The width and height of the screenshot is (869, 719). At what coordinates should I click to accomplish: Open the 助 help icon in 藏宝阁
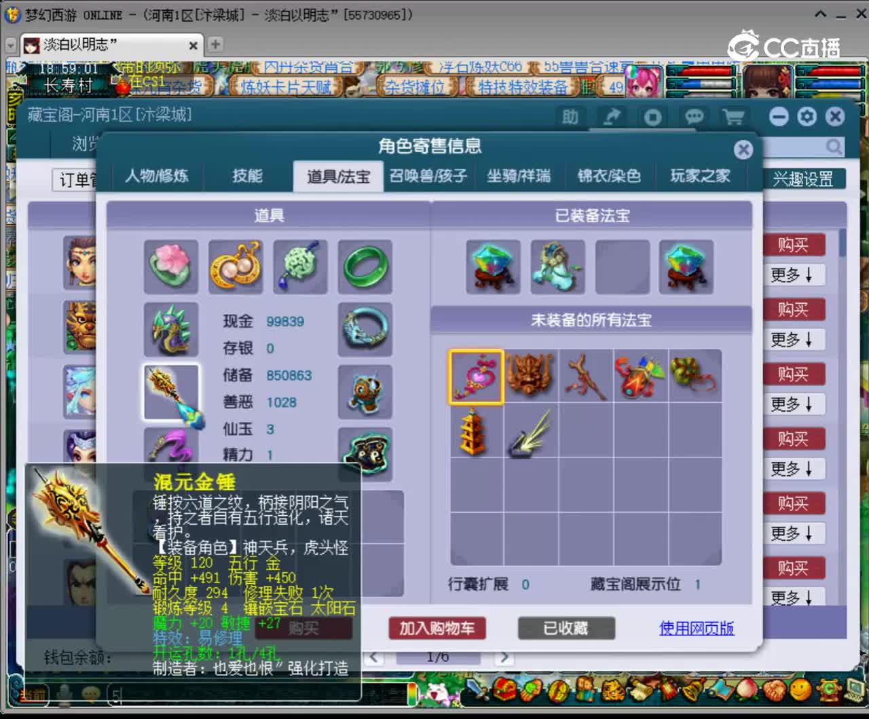click(570, 117)
